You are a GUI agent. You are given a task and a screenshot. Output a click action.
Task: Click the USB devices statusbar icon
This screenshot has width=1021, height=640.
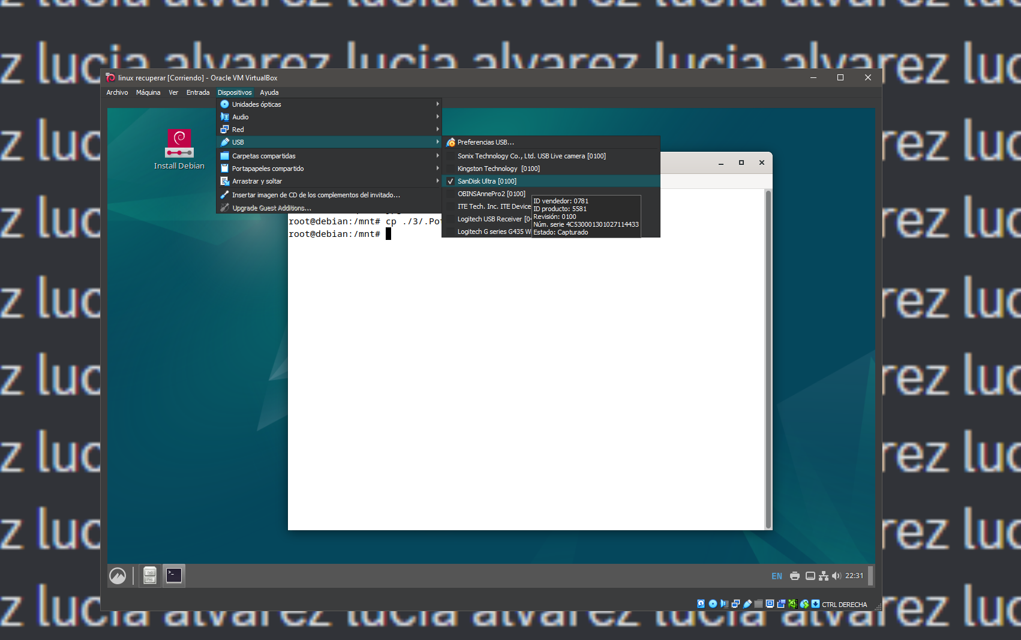pyautogui.click(x=747, y=604)
